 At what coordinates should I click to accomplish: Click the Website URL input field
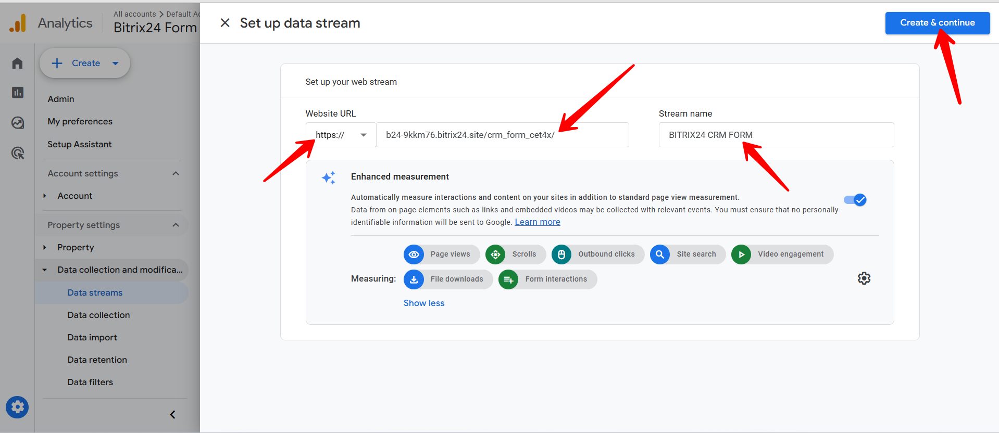503,135
